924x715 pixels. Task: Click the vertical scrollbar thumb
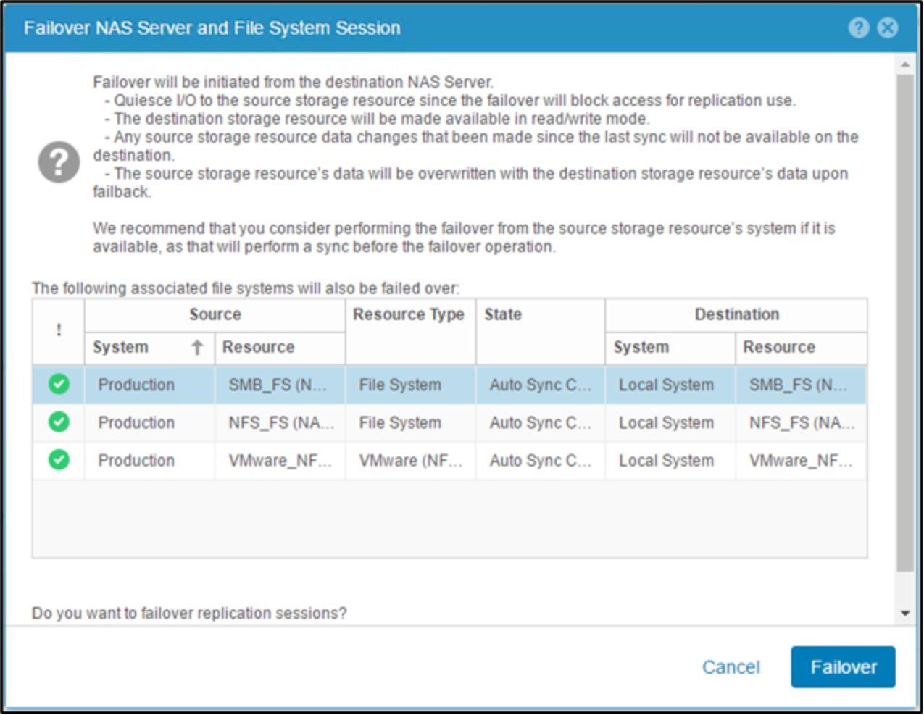point(905,323)
